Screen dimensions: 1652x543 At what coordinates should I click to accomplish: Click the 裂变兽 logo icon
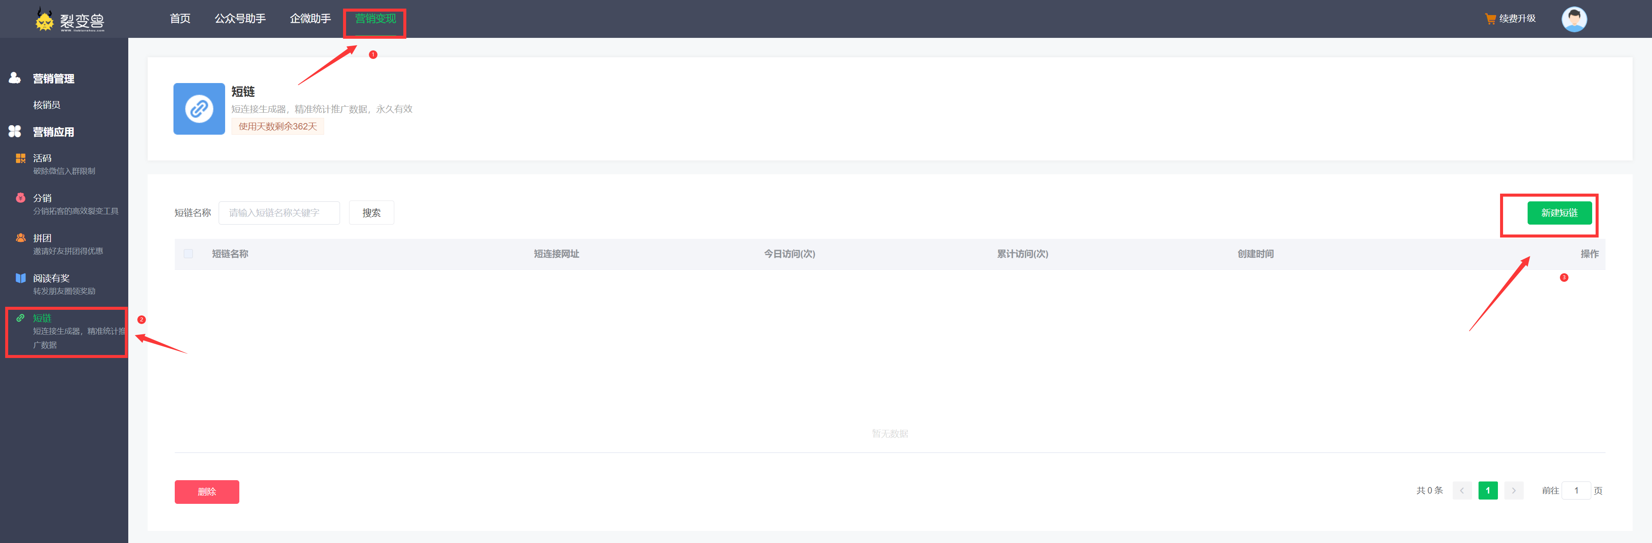[x=44, y=20]
